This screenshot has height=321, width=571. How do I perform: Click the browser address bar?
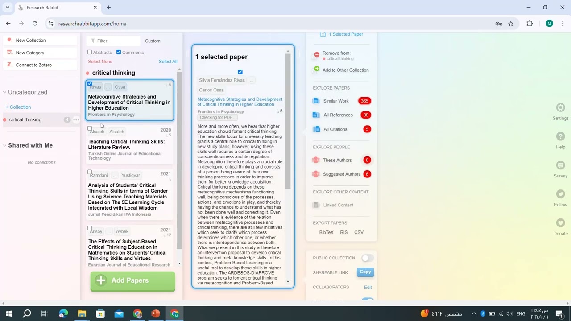click(272, 24)
